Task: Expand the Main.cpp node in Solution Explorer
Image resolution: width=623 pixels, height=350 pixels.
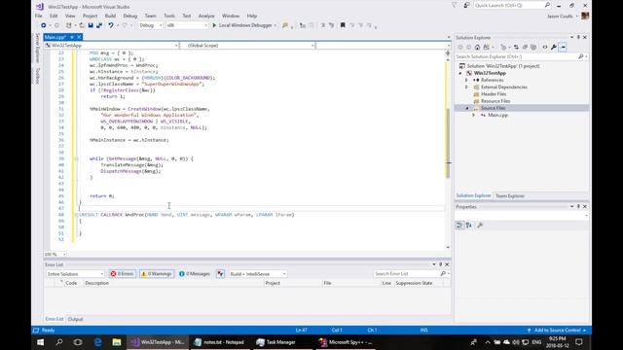Action: [474, 115]
